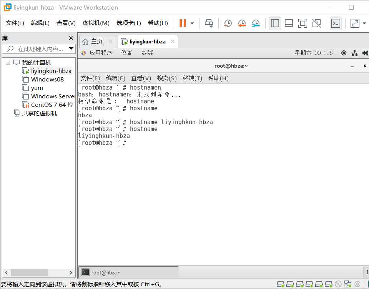The image size is (369, 289).
Task: Close the 库 library panel
Action: tap(71, 38)
